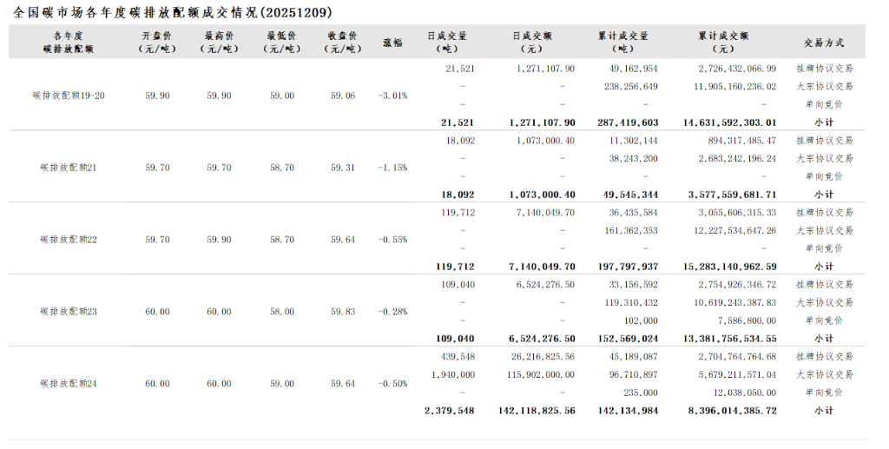Image resolution: width=889 pixels, height=449 pixels.
Task: Select the 交易方式 column header
Action: click(x=823, y=42)
